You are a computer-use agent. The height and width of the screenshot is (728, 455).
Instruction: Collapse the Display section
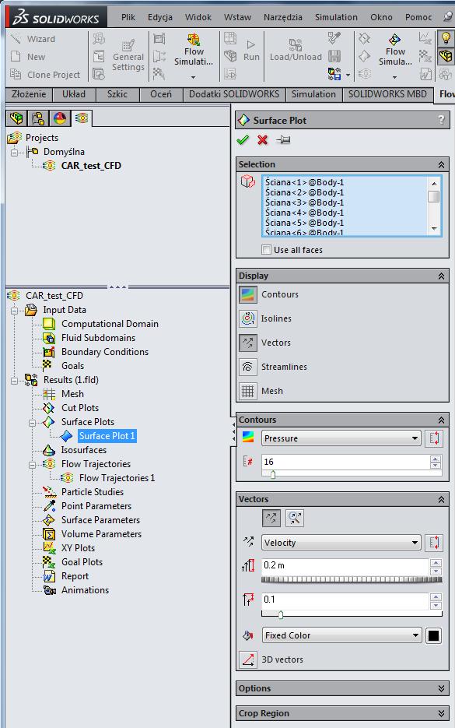[441, 276]
